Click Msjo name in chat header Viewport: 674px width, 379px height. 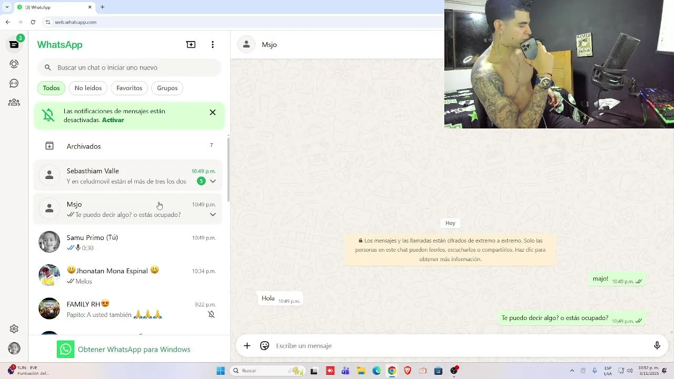click(269, 45)
